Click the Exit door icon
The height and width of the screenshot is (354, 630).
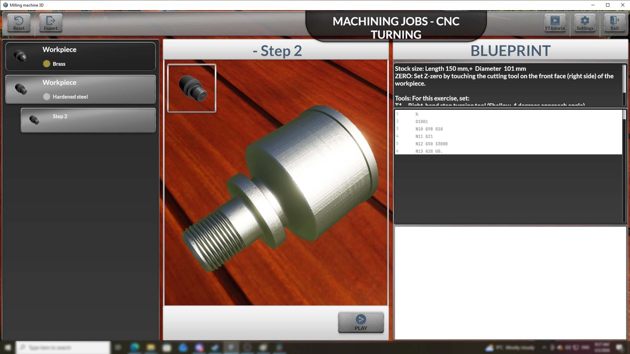pos(614,21)
